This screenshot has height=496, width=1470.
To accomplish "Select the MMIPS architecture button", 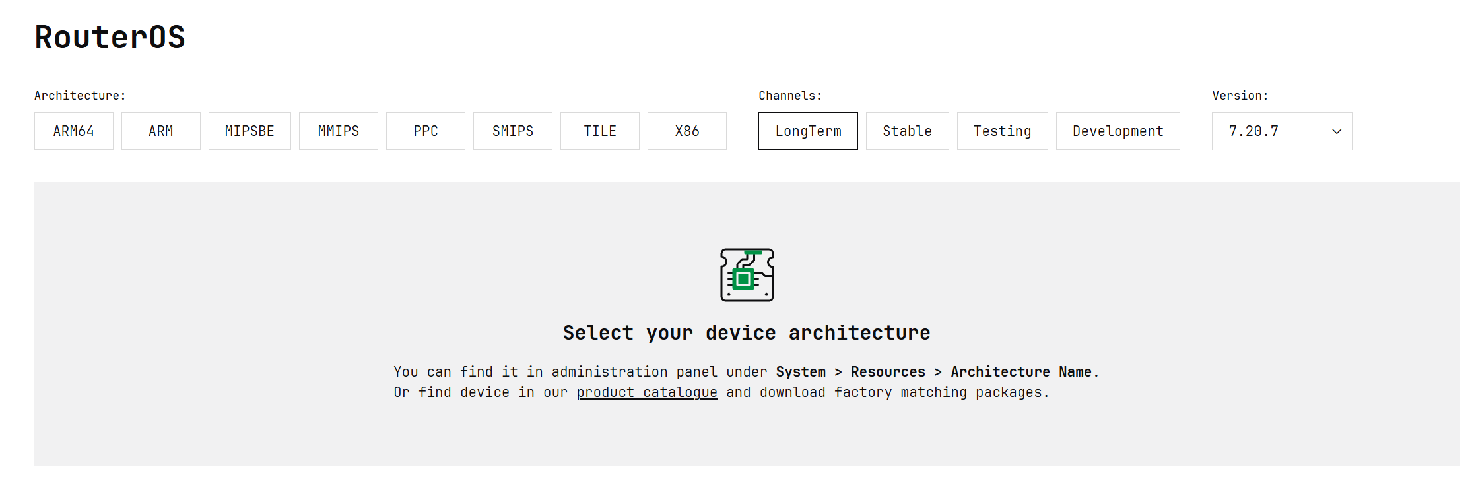I will click(x=339, y=131).
